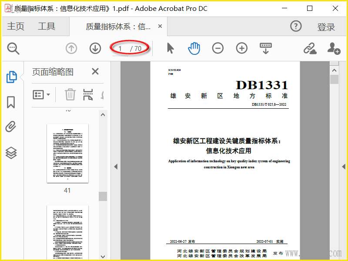Go to next page arrow
This screenshot has width=348, height=261.
tap(95, 48)
